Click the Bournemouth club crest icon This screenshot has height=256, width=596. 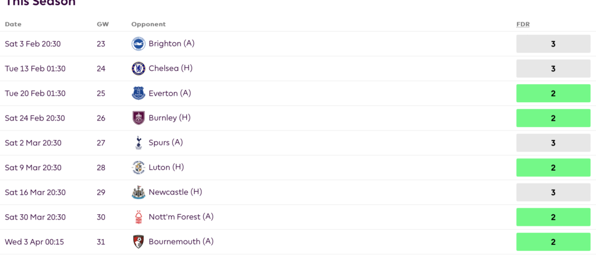point(139,241)
